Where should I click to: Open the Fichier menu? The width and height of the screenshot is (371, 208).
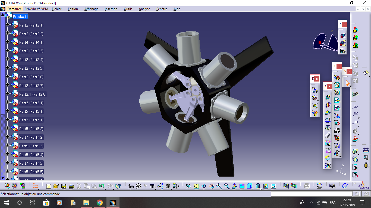(x=56, y=9)
